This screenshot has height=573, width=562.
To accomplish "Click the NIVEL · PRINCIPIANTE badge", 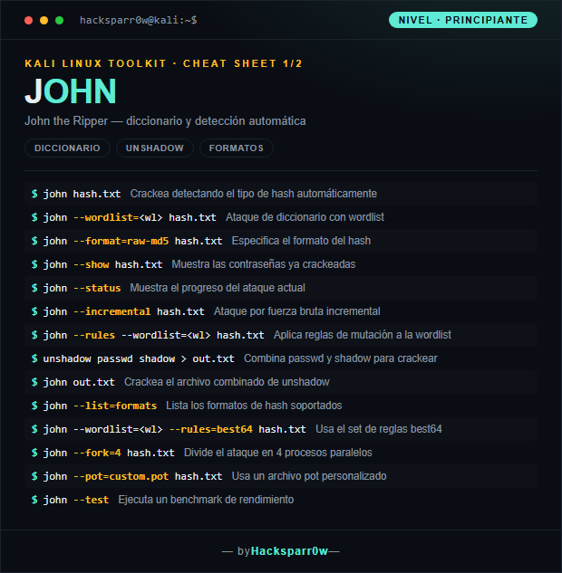I will point(463,20).
